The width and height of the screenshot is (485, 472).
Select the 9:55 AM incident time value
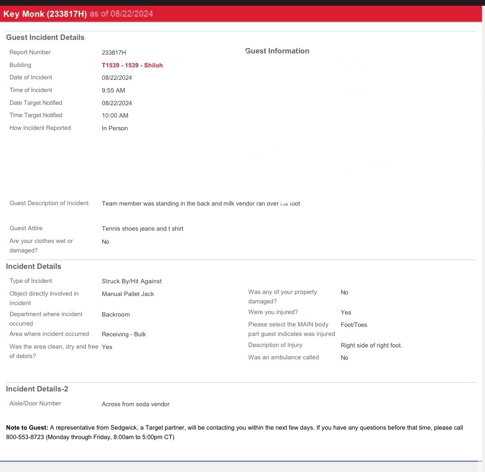(x=113, y=90)
